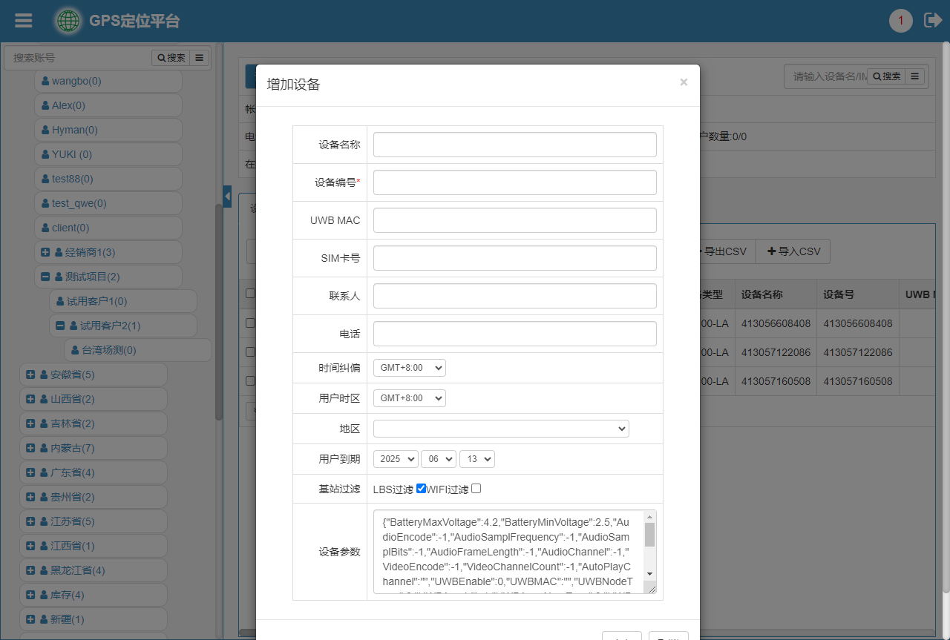The image size is (950, 640).
Task: Click the user icon beside wangbo
Action: click(45, 82)
